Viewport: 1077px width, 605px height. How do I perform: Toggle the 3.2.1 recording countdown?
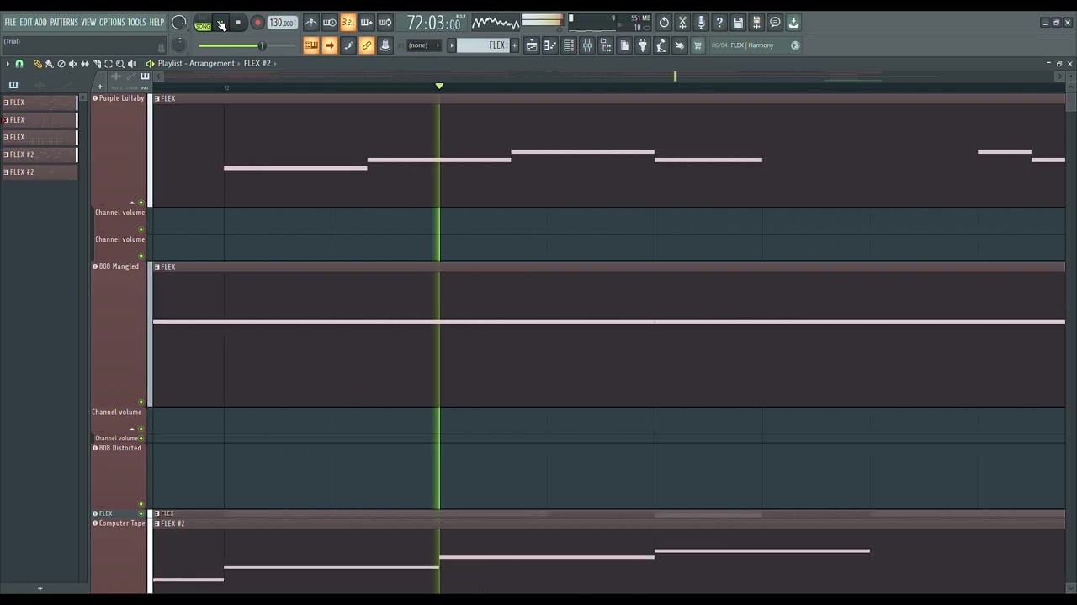coord(348,23)
